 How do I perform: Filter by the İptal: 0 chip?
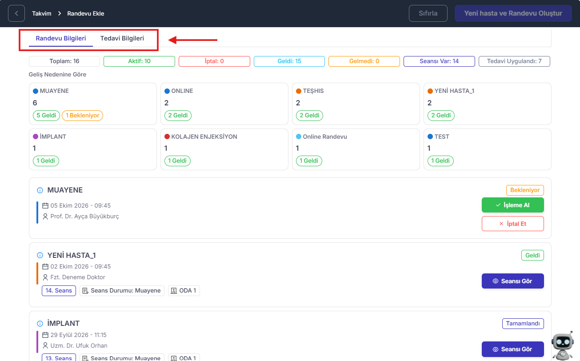(214, 61)
